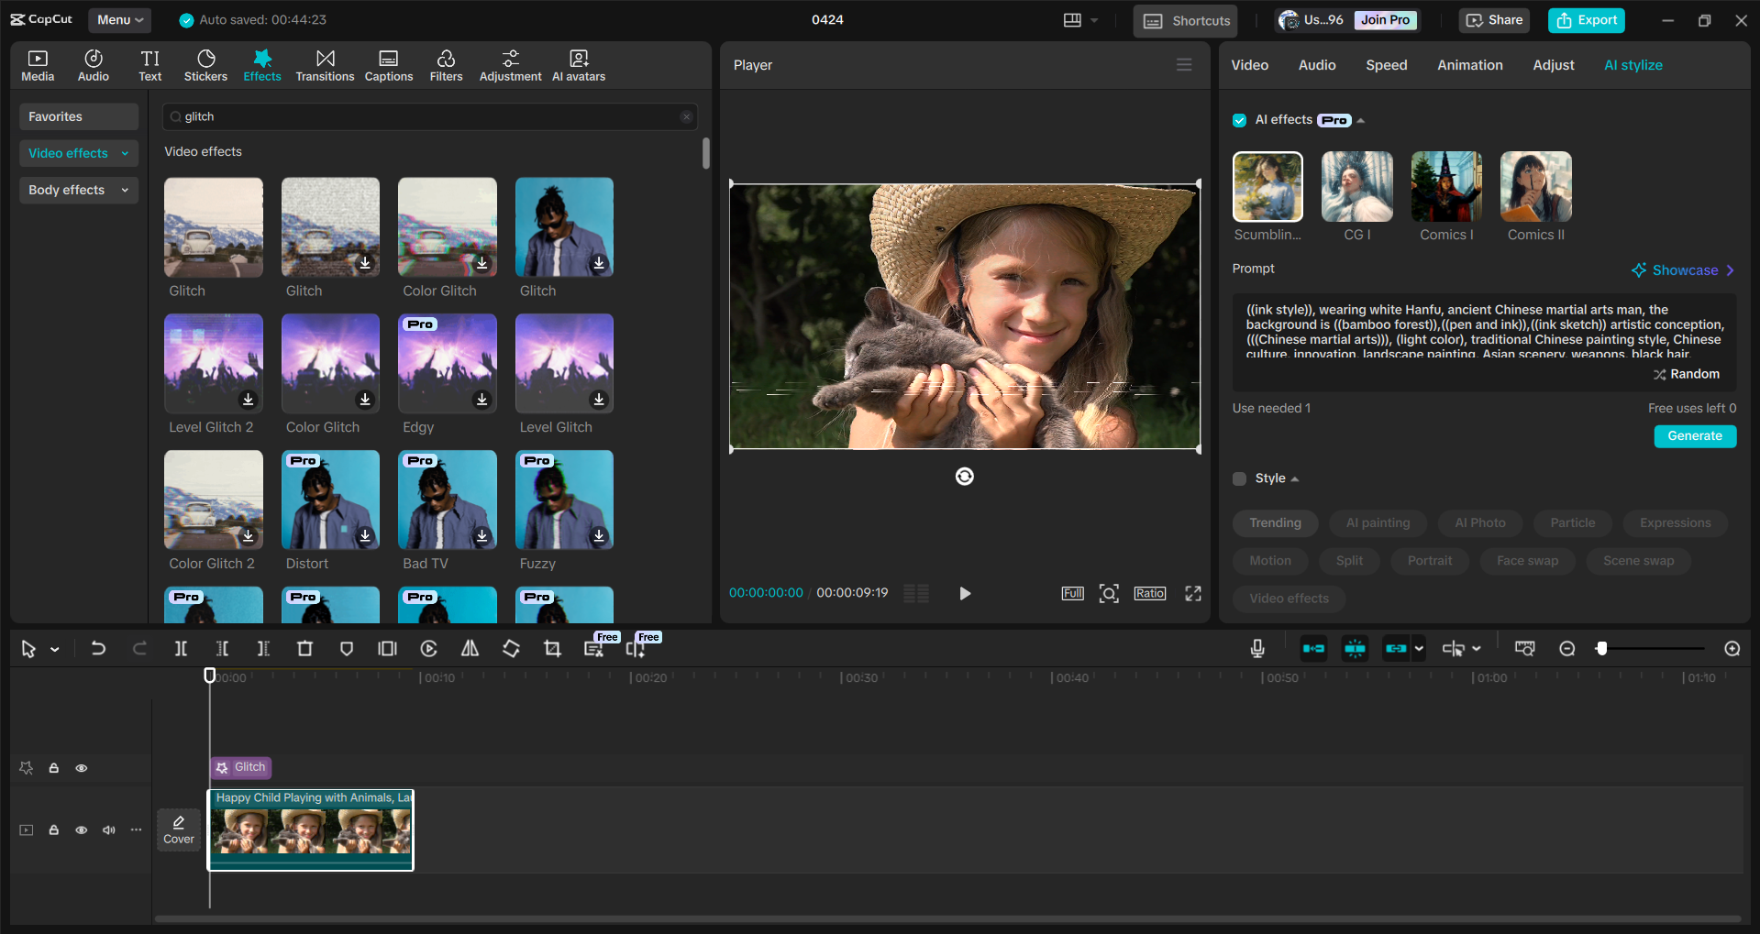This screenshot has width=1760, height=934.
Task: Click the Delete clip trash icon
Action: [x=304, y=649]
